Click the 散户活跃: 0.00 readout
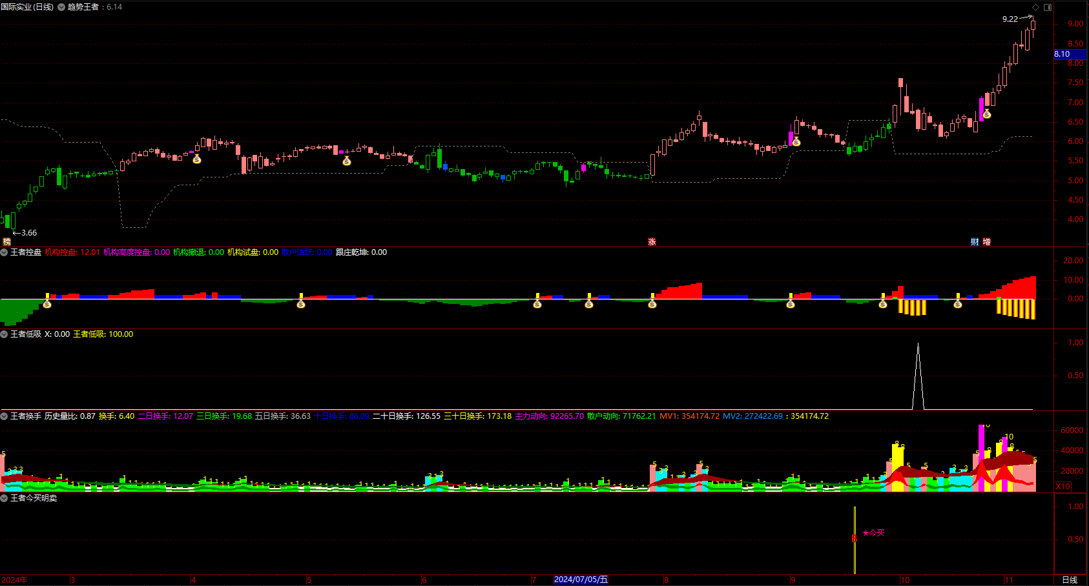This screenshot has height=586, width=1089. coord(307,252)
